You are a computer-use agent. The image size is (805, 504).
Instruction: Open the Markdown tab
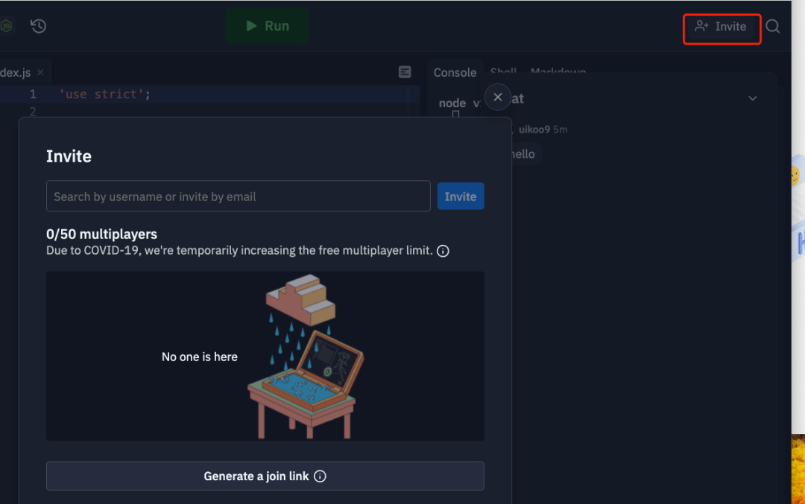(x=558, y=71)
